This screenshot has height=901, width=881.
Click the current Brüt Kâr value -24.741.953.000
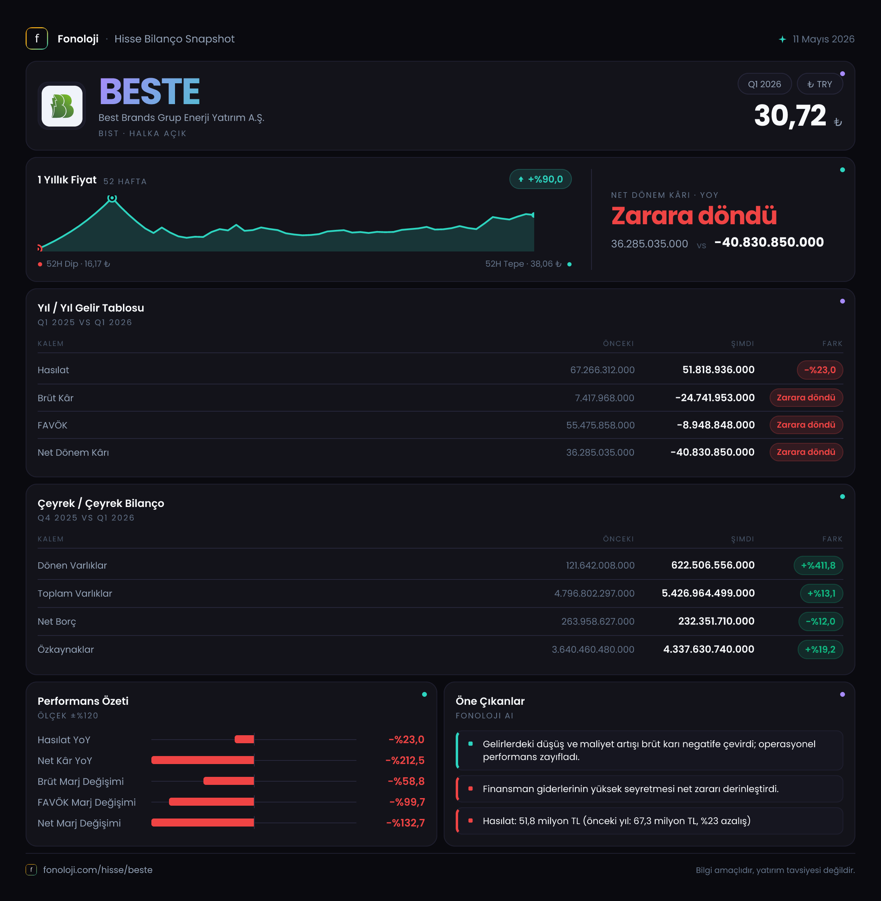[715, 398]
